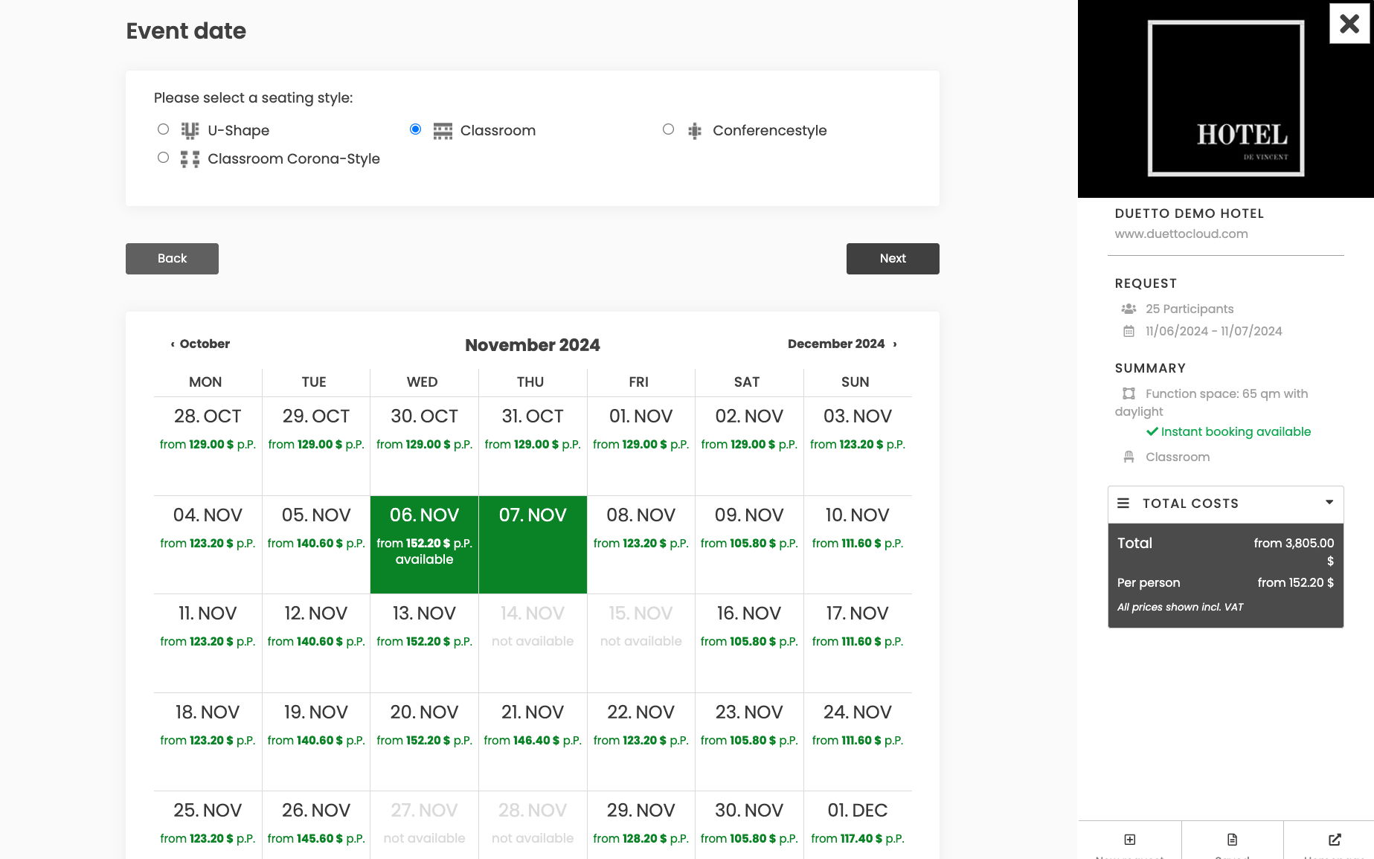
Task: Close the side panel with X button
Action: (x=1349, y=24)
